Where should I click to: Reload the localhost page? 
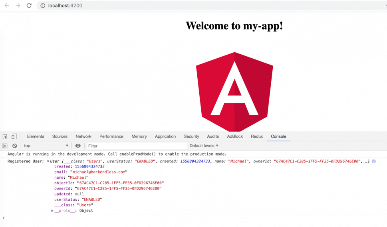point(29,6)
